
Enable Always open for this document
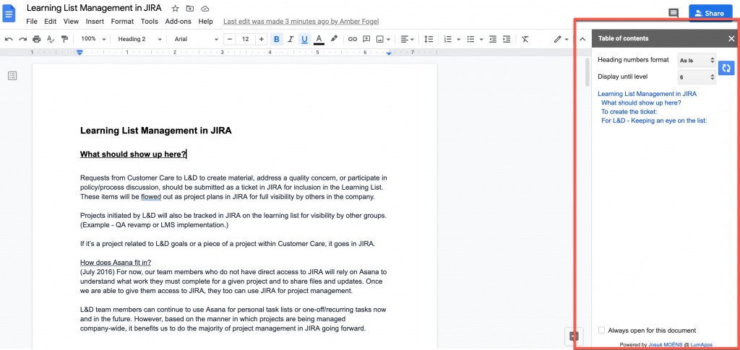tap(601, 331)
